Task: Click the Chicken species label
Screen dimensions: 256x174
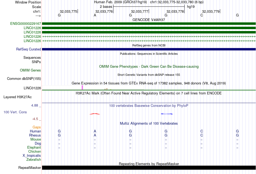Action: click(34, 151)
